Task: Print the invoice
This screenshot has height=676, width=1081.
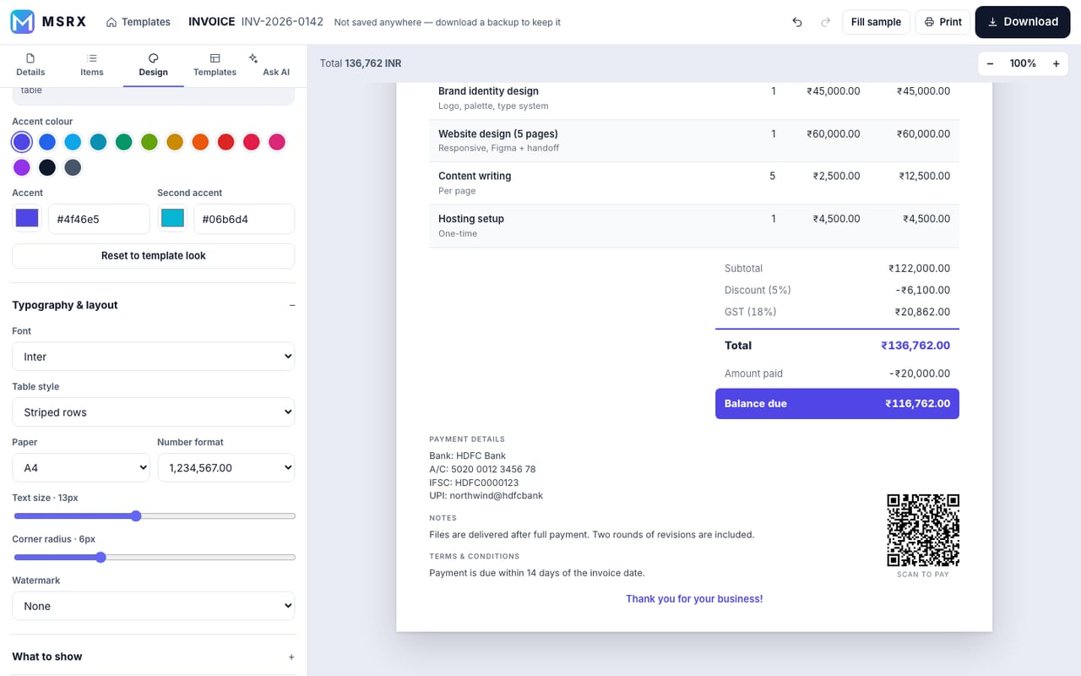Action: 942,22
